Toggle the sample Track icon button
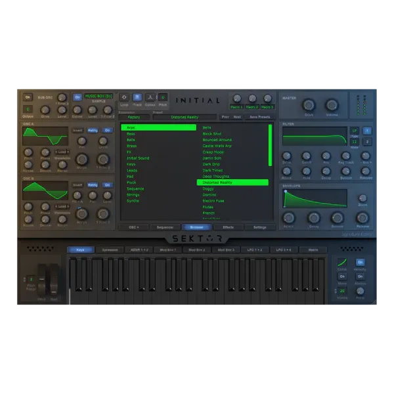 pyautogui.click(x=137, y=97)
